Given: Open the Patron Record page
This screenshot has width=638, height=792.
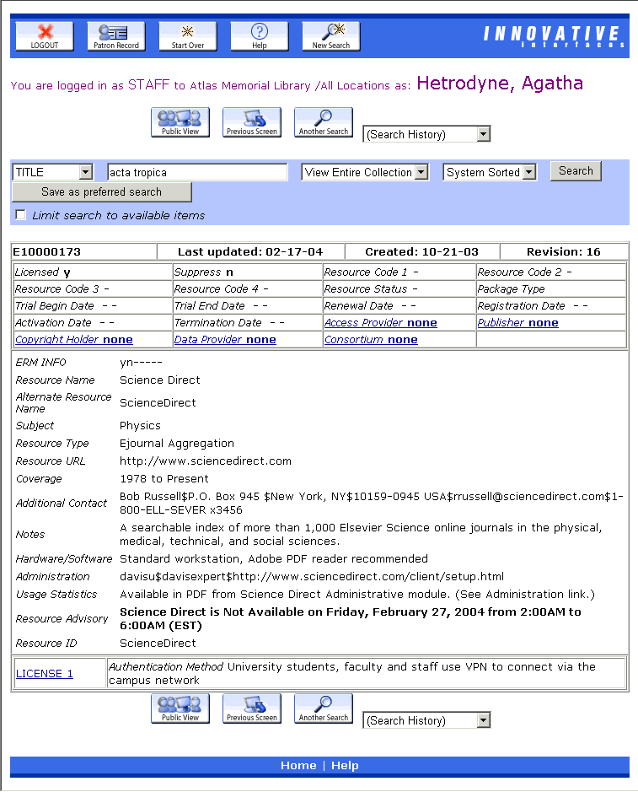Looking at the screenshot, I should (116, 36).
